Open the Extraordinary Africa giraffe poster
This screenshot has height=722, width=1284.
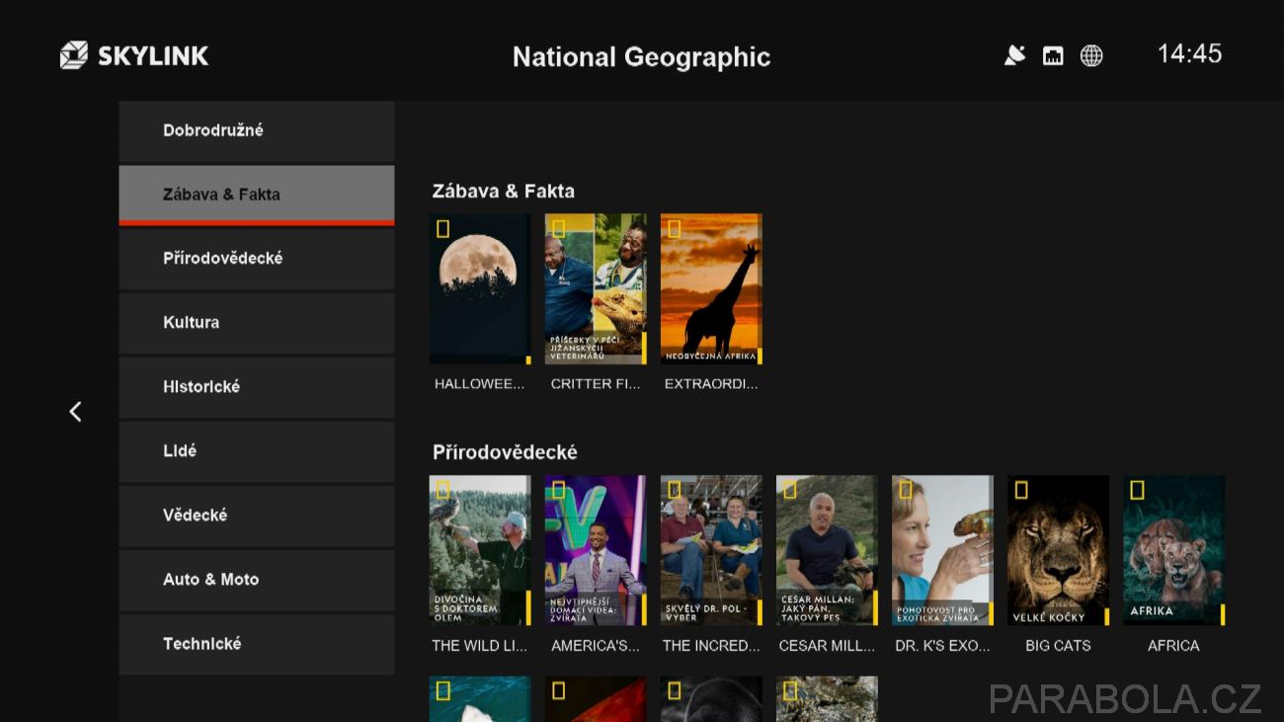[711, 288]
